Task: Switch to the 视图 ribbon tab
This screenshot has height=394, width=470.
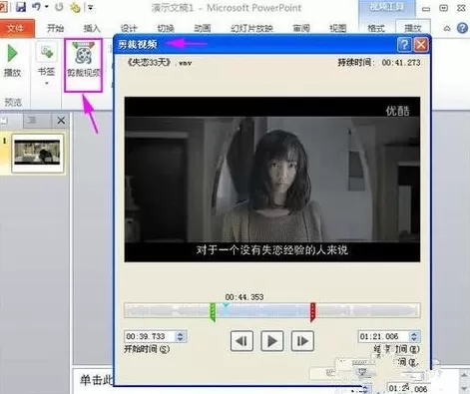Action: (338, 29)
